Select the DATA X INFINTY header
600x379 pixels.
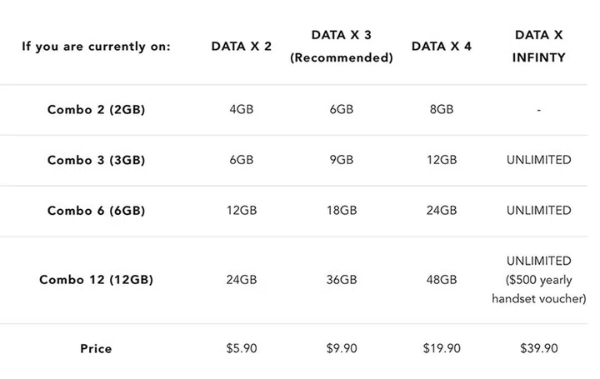point(539,47)
